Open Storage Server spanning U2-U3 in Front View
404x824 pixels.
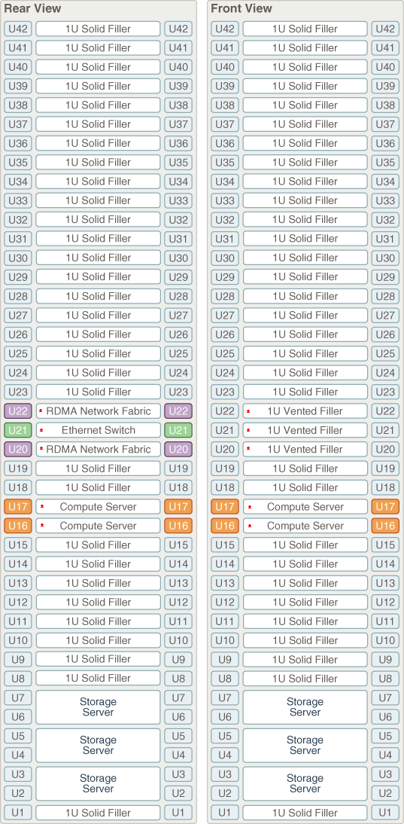305,783
